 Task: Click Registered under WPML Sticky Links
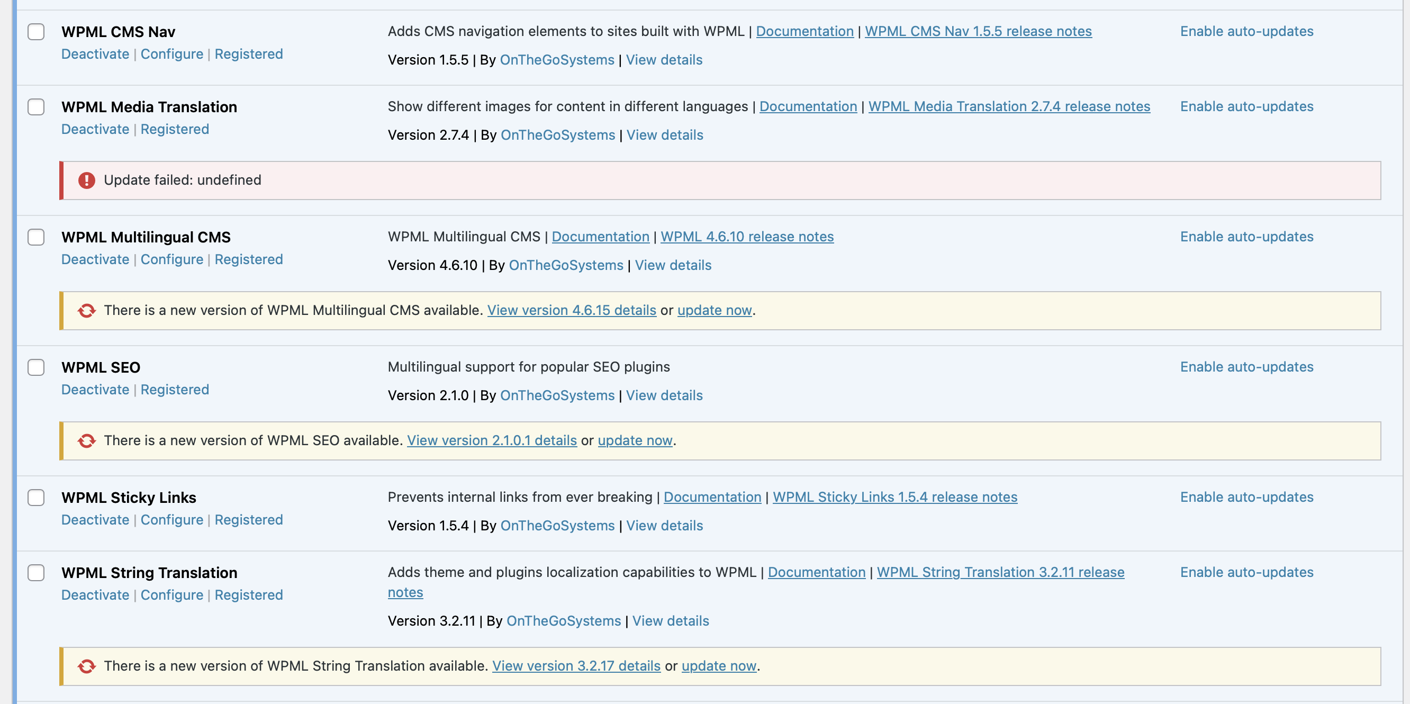coord(249,520)
